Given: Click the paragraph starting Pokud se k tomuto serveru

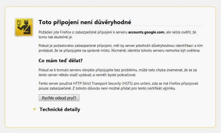Looking at the screenshot, I should (x=118, y=72).
